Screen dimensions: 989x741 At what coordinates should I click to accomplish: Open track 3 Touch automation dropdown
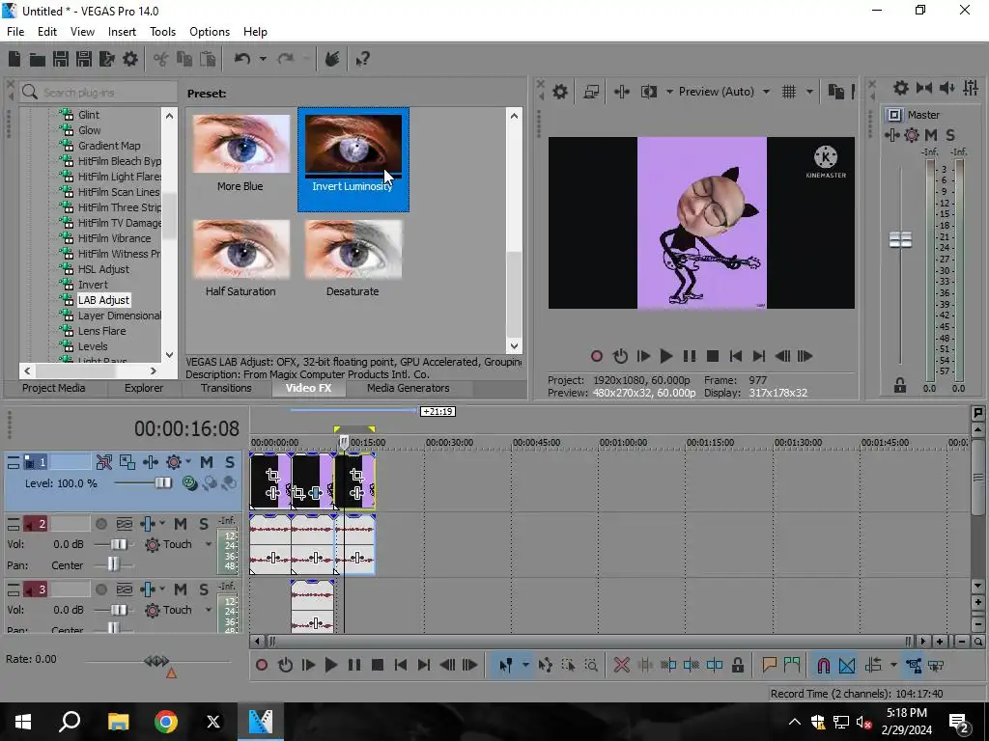pos(209,610)
